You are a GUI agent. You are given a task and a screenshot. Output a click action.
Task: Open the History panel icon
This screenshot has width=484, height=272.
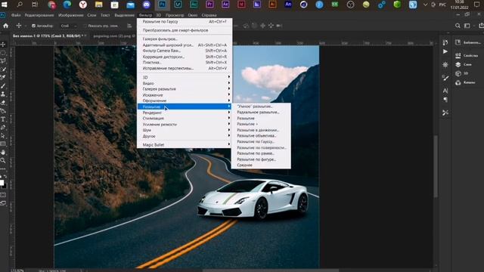point(445,42)
